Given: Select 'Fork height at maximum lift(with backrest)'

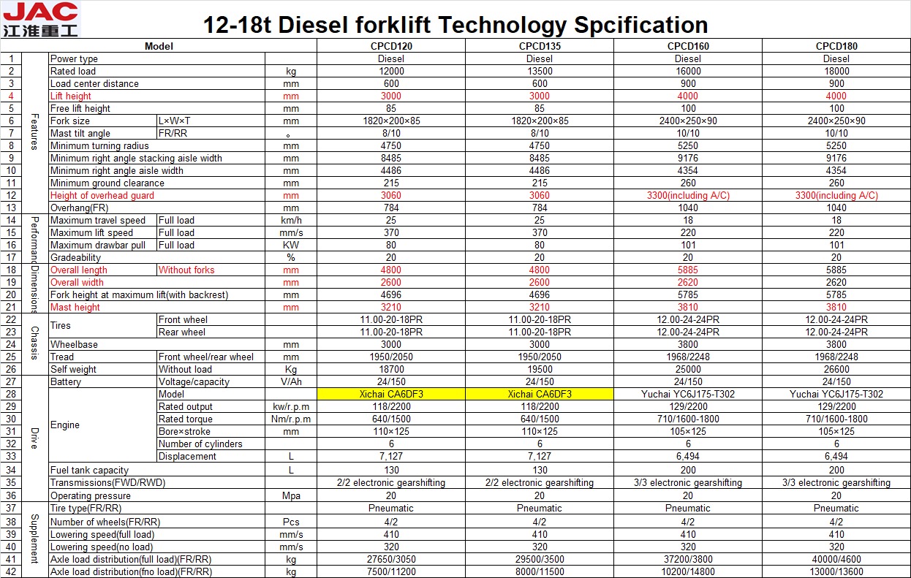Looking at the screenshot, I should pos(139,295).
